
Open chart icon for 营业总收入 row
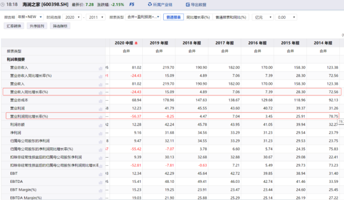pos(100,68)
